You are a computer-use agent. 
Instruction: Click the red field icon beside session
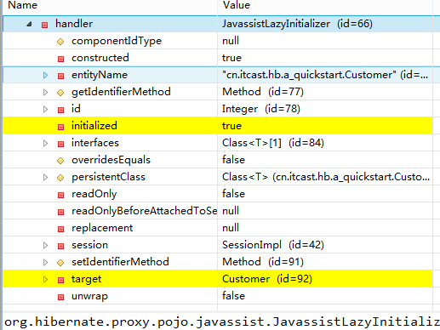click(x=60, y=246)
